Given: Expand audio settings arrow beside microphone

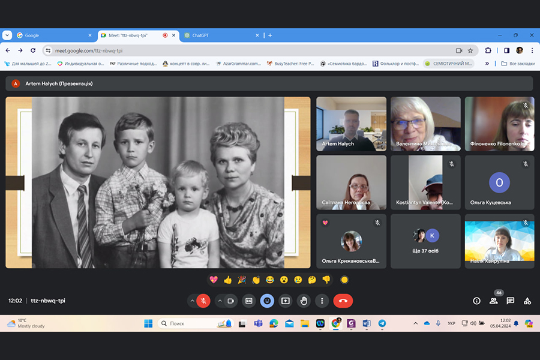Looking at the screenshot, I should (x=192, y=301).
